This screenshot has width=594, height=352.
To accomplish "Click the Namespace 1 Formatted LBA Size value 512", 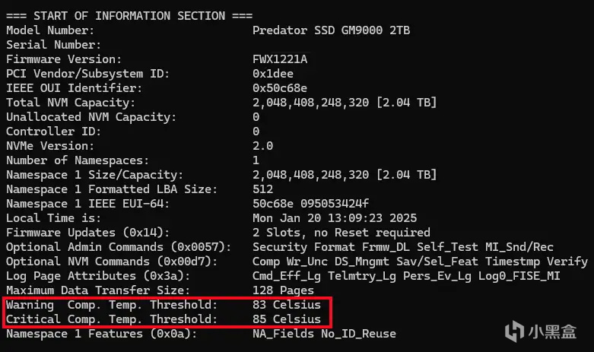I will [x=262, y=189].
